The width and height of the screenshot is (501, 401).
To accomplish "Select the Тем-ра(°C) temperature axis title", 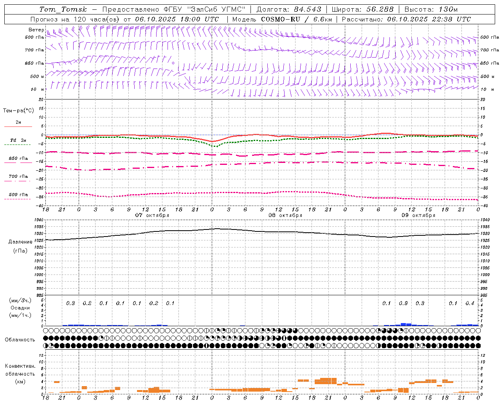I will pos(18,111).
